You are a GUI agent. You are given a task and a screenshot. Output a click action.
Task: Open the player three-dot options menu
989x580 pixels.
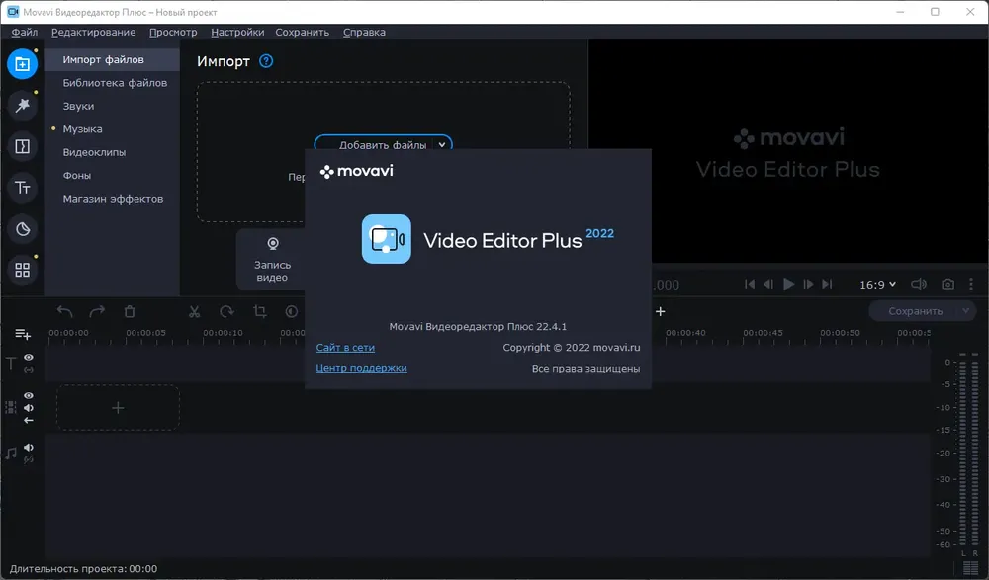(971, 285)
